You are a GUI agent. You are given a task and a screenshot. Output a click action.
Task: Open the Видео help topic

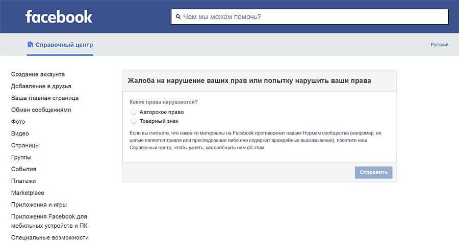[20, 133]
